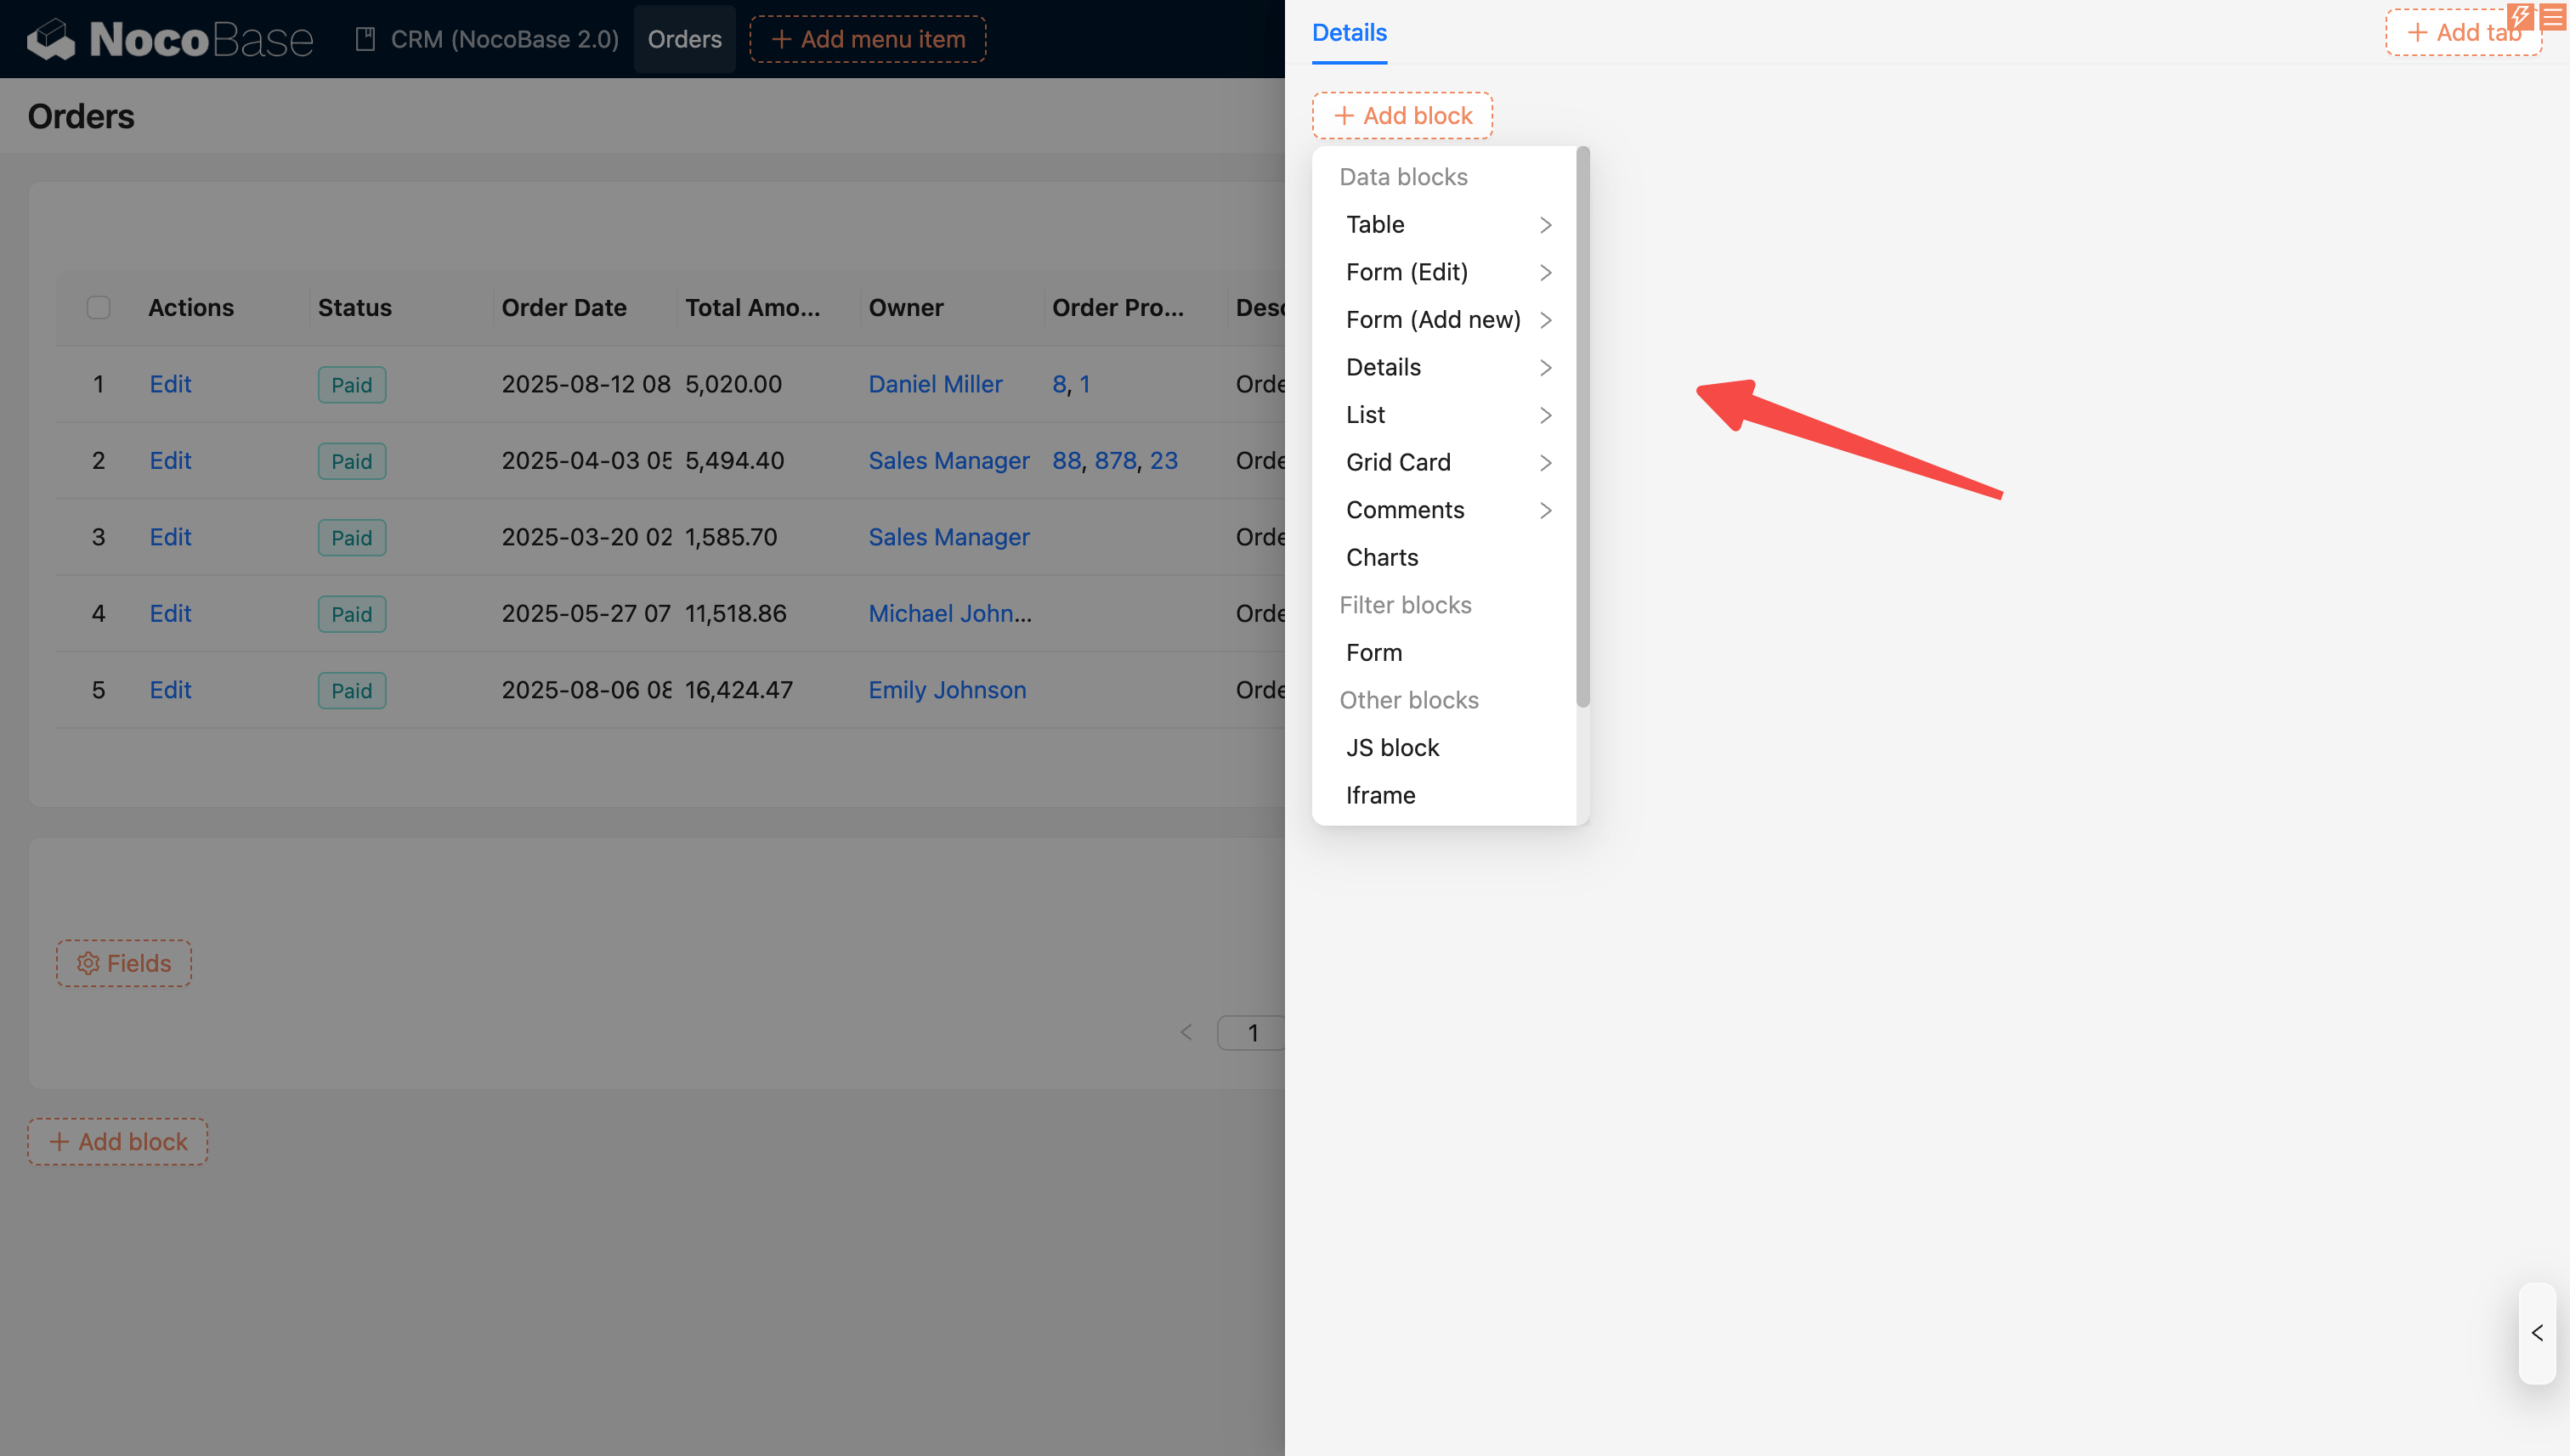Image resolution: width=2570 pixels, height=1456 pixels.
Task: Click the gear Fields configuration button
Action: pos(124,963)
